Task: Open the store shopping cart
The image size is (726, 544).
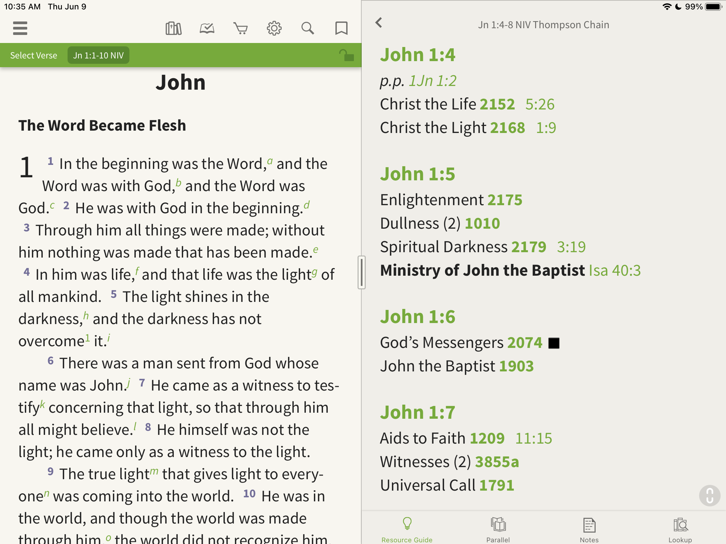Action: (241, 28)
